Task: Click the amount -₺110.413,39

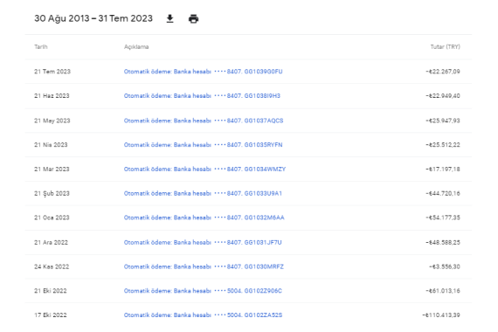Action: pos(441,315)
